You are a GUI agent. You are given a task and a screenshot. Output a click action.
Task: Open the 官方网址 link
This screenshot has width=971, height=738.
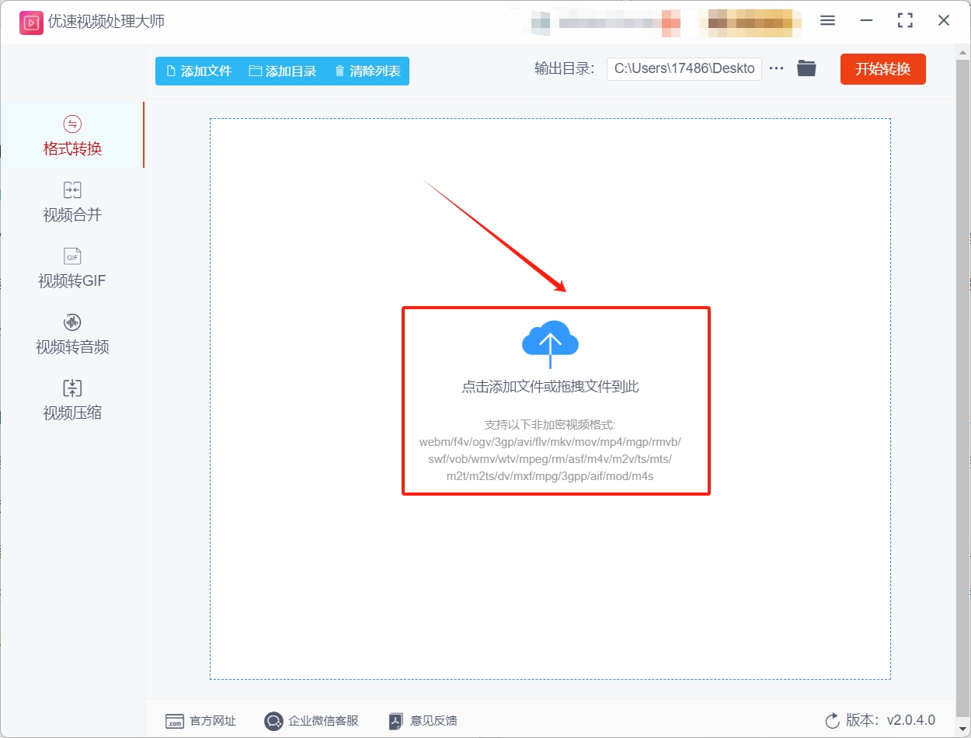[x=201, y=721]
